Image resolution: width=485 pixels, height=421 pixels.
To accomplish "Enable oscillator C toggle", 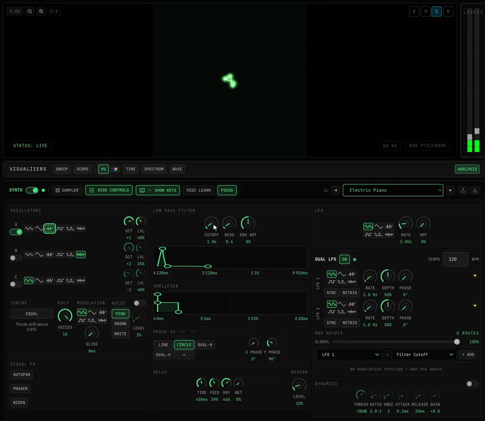I will (16, 284).
